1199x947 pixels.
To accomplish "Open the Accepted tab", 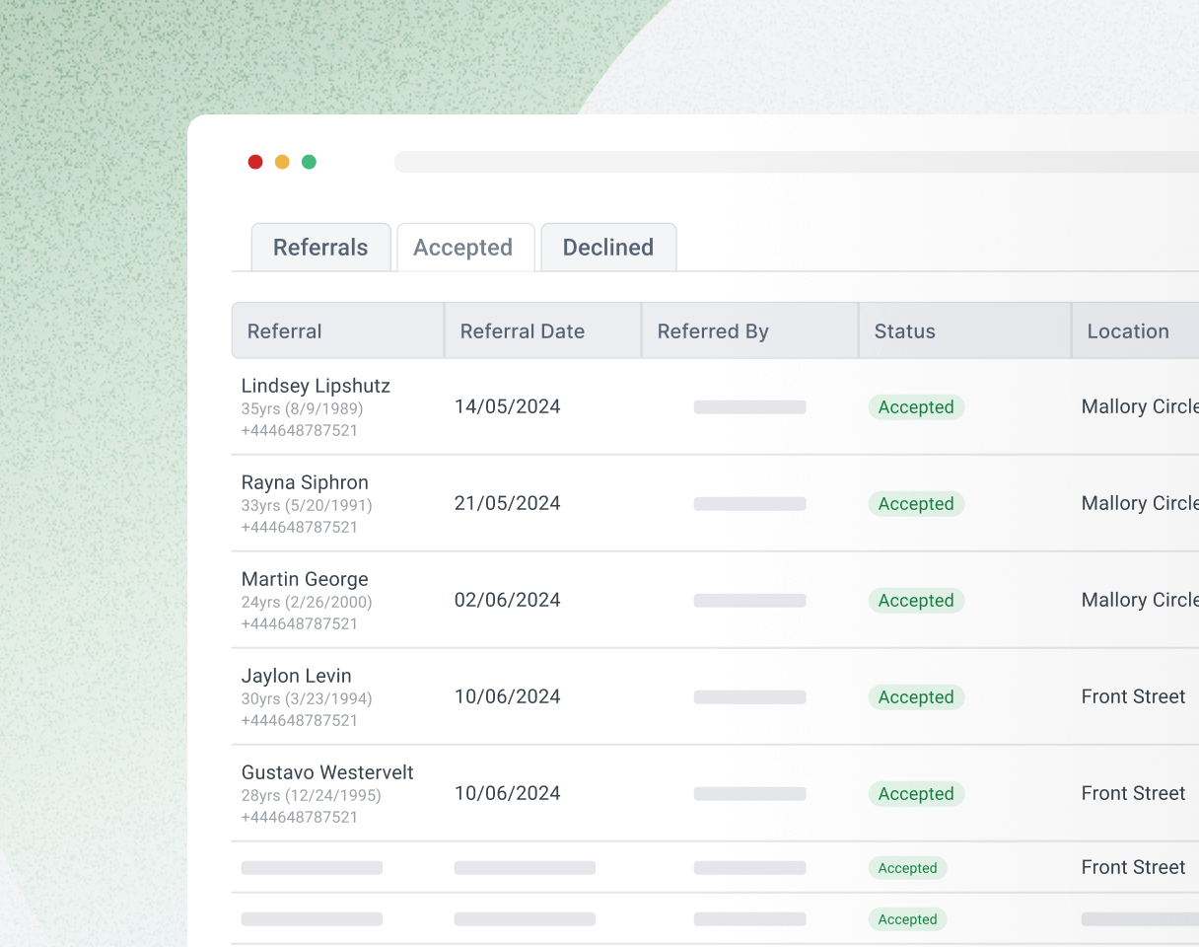I will click(463, 248).
